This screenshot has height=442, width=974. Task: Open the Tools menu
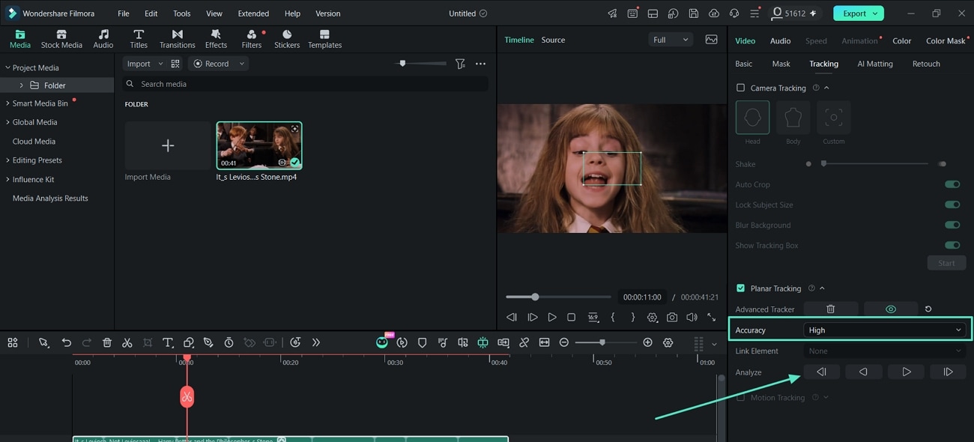[x=182, y=13]
